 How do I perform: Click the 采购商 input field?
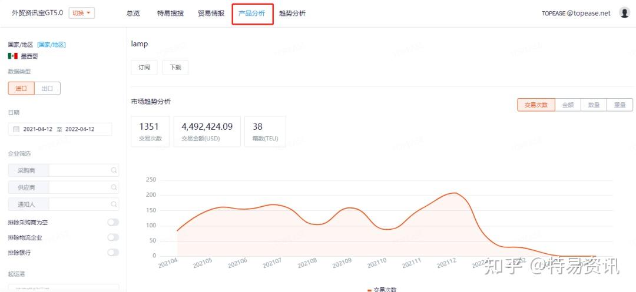(x=79, y=170)
